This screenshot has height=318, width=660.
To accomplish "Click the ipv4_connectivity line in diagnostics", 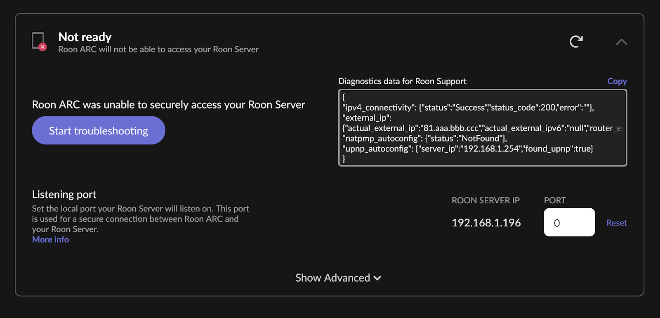I will (468, 108).
